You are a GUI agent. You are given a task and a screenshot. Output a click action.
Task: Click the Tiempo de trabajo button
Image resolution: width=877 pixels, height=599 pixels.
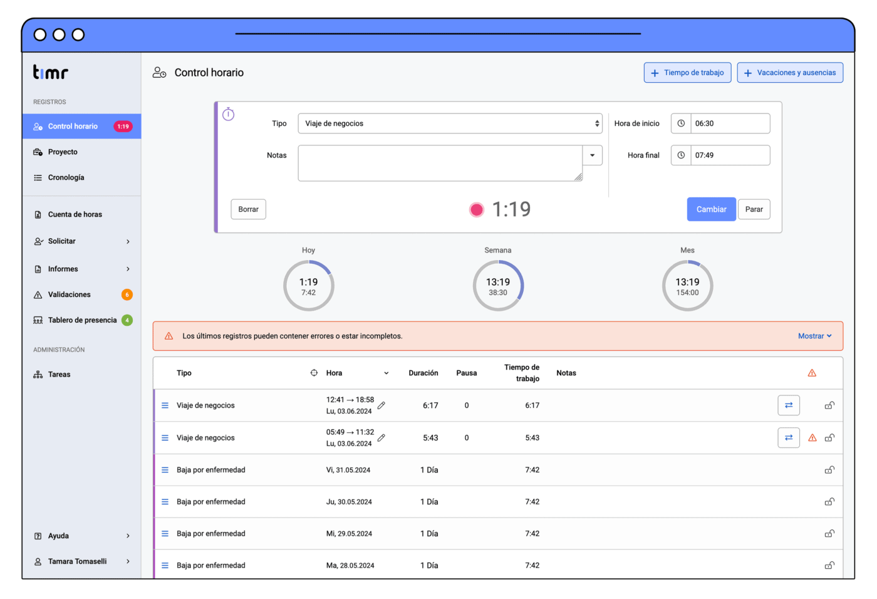click(687, 73)
